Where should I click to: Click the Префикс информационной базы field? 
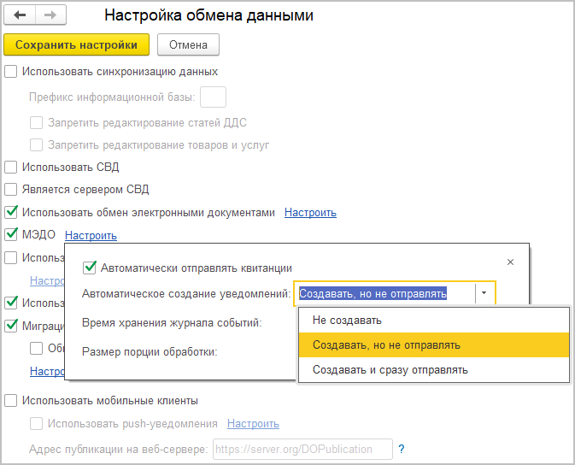pos(213,97)
